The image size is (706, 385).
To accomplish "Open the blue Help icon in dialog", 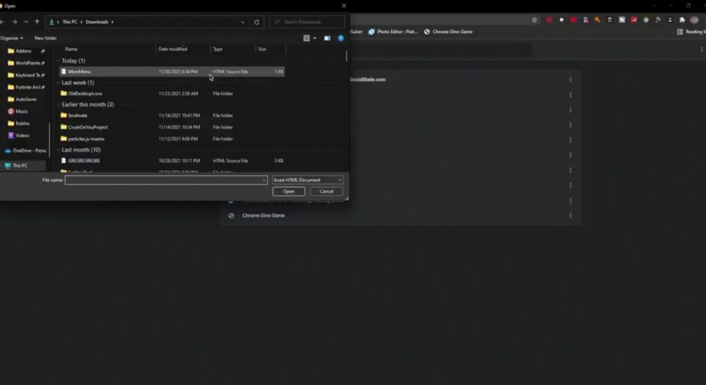I will (341, 39).
